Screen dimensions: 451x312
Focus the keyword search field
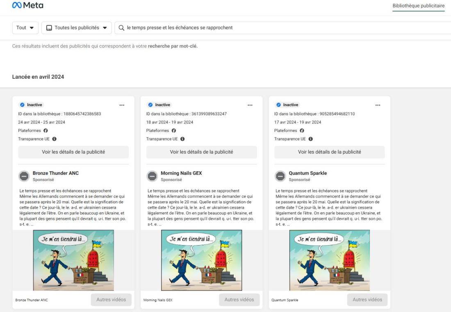283,27
